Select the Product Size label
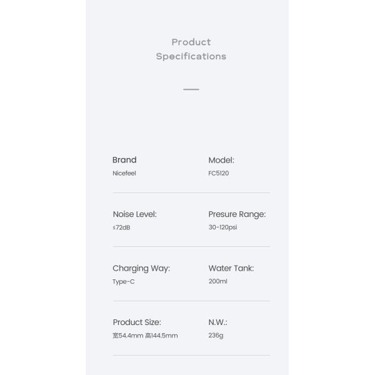 [x=137, y=322]
